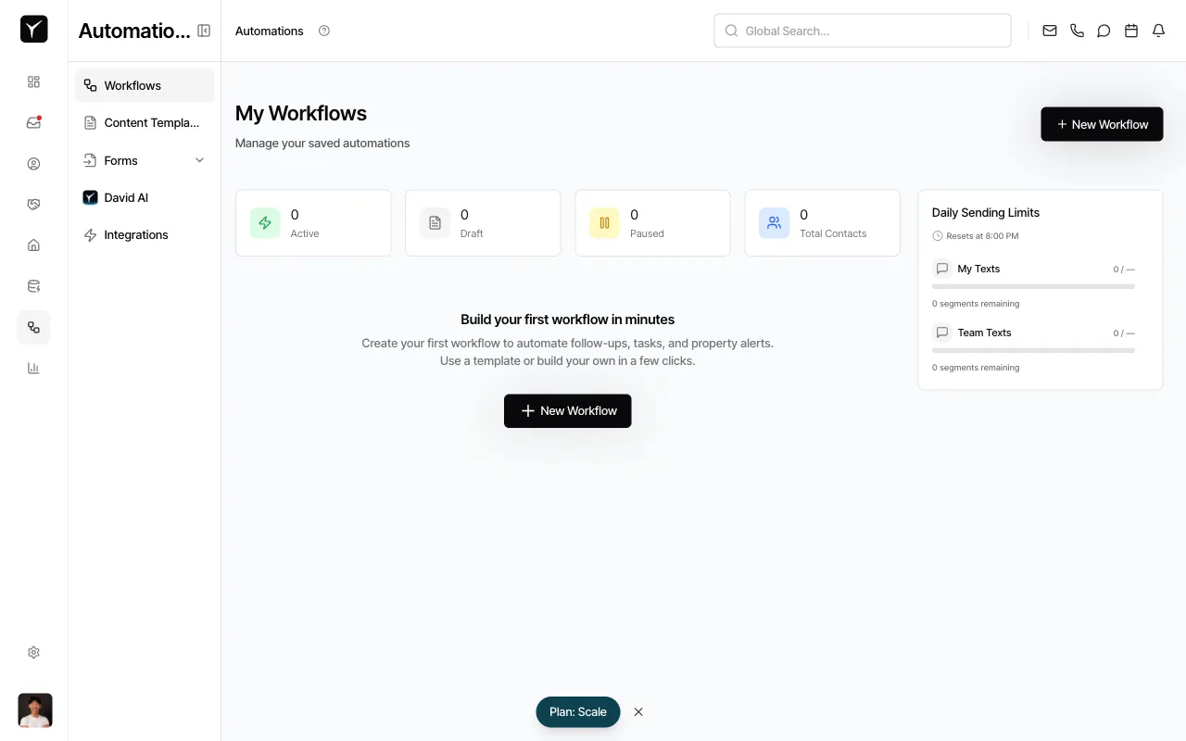Open the calendar icon in the header
The image size is (1186, 741).
point(1130,31)
